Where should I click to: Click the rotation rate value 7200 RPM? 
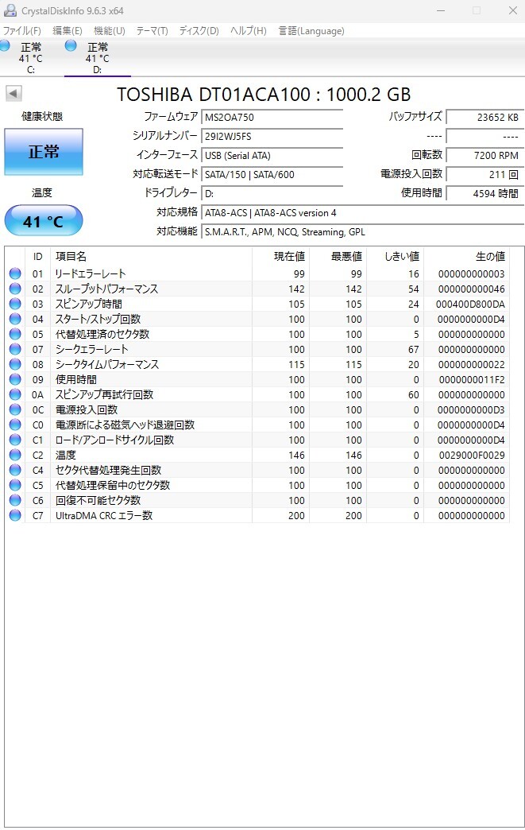click(x=485, y=155)
